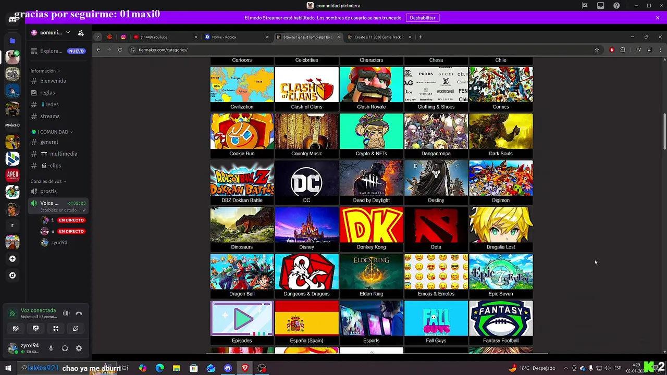This screenshot has width=667, height=375.
Task: Go back in the browser
Action: 98,50
